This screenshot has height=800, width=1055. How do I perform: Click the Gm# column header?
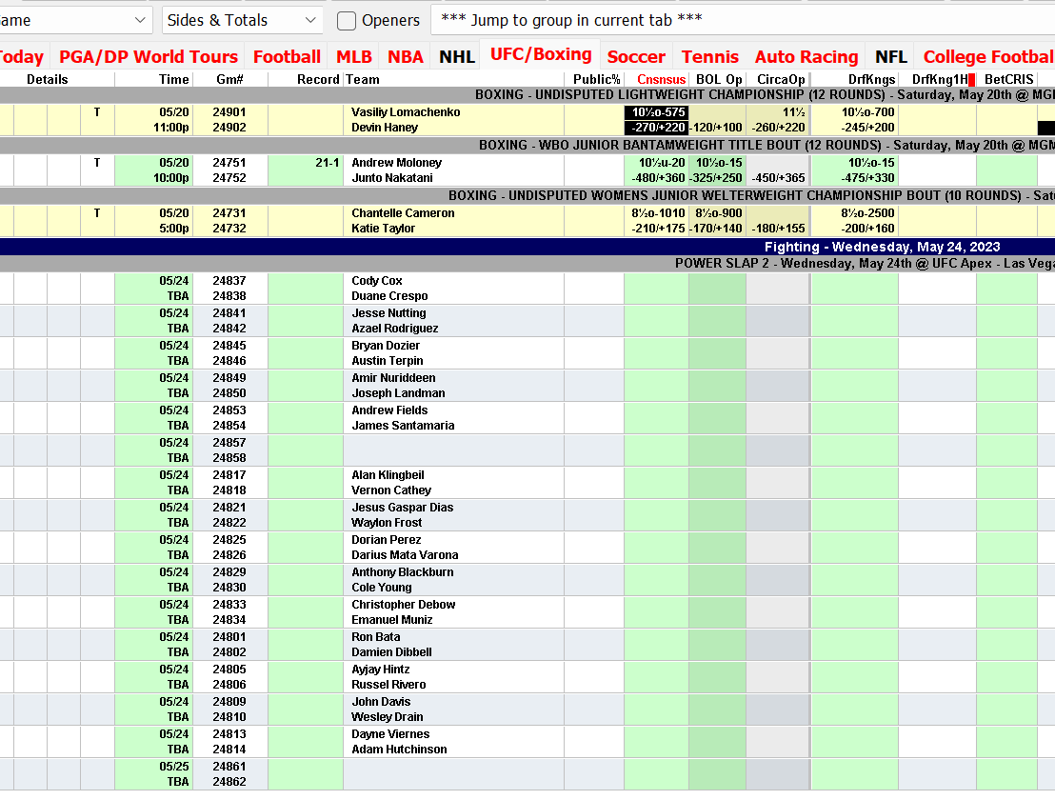(x=229, y=79)
